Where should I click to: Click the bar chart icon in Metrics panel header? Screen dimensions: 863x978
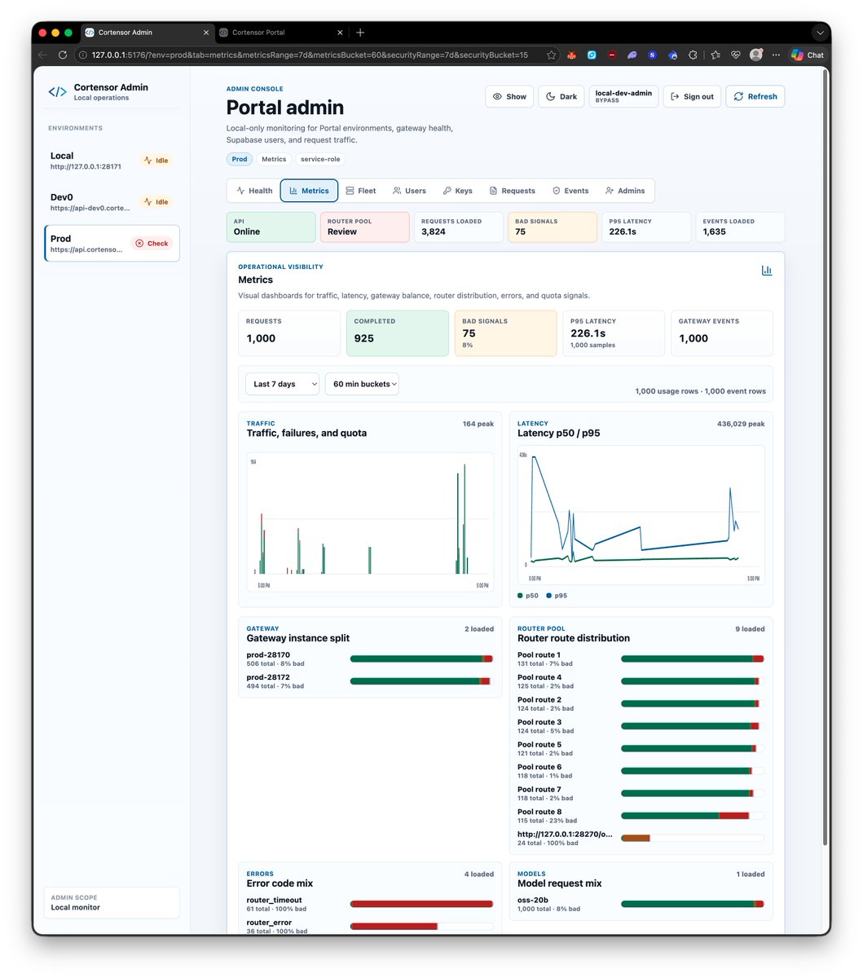(766, 271)
